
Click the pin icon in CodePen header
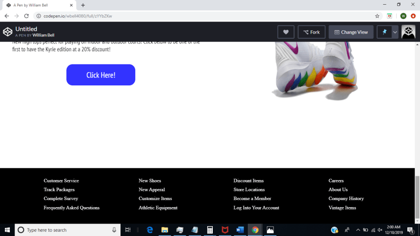pyautogui.click(x=385, y=32)
